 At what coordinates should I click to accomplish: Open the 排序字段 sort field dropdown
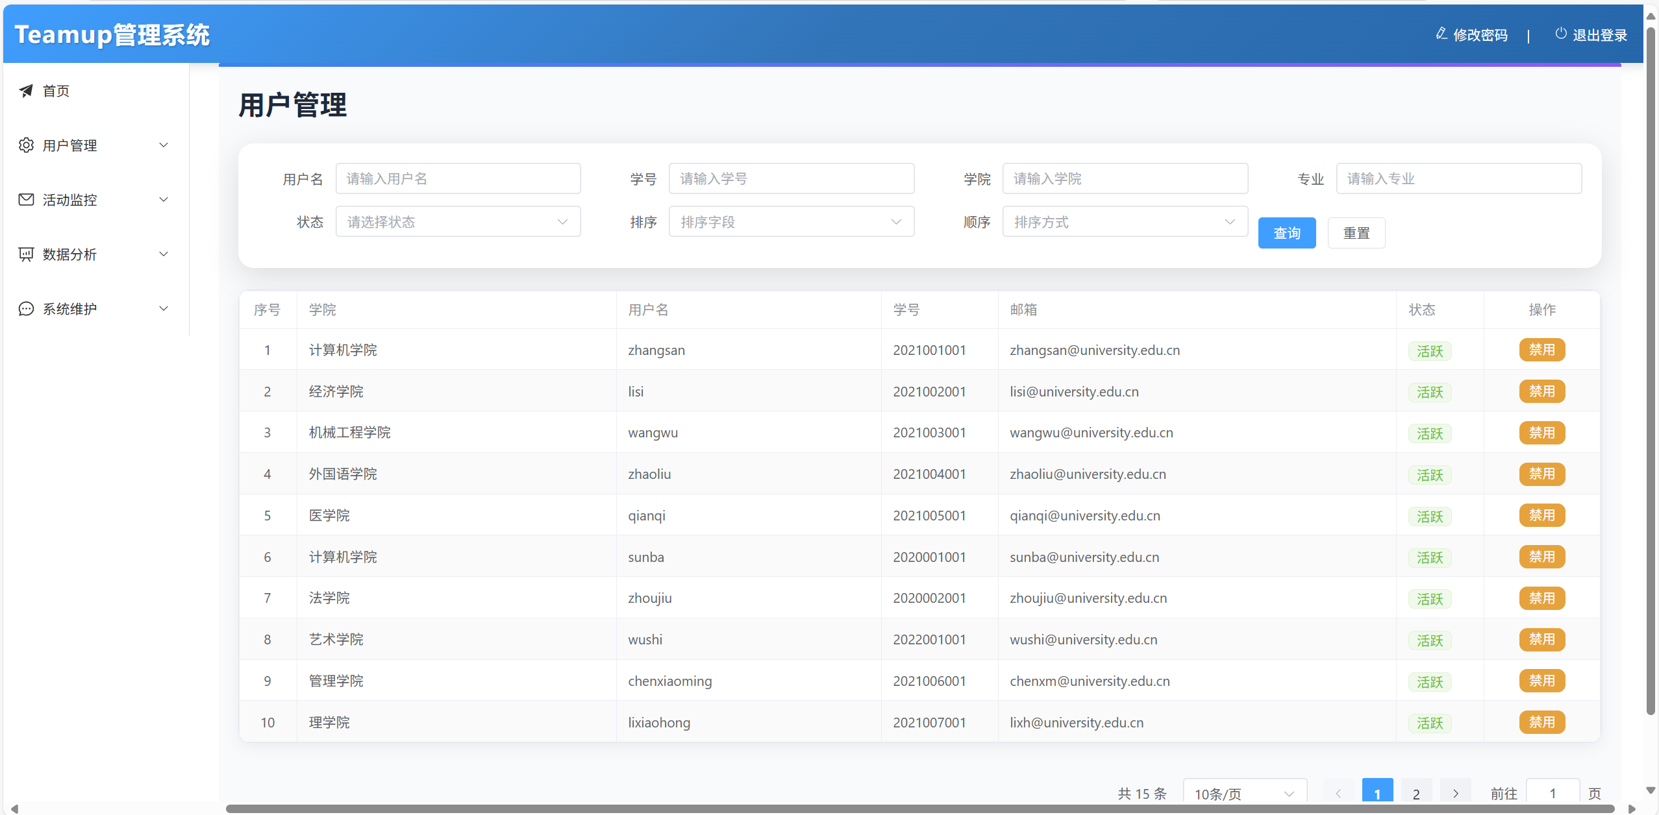(x=791, y=222)
